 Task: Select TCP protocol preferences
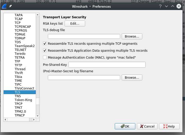click(x=17, y=23)
